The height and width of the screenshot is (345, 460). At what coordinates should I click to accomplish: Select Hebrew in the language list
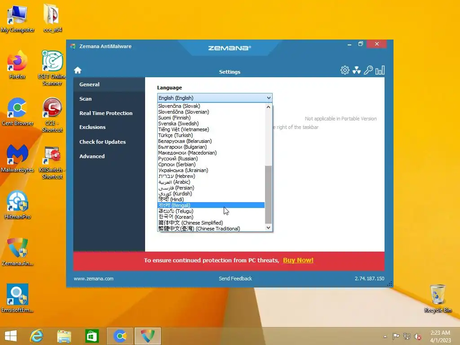211,176
